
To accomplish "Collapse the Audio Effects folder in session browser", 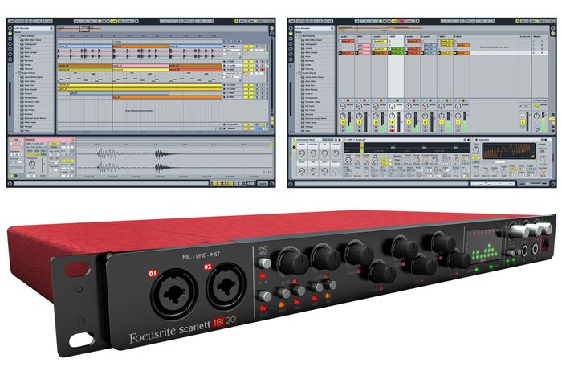I will 297,73.
